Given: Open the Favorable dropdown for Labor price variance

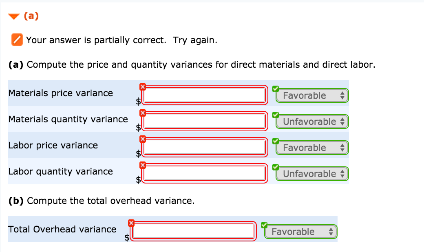Looking at the screenshot, I should [x=312, y=148].
